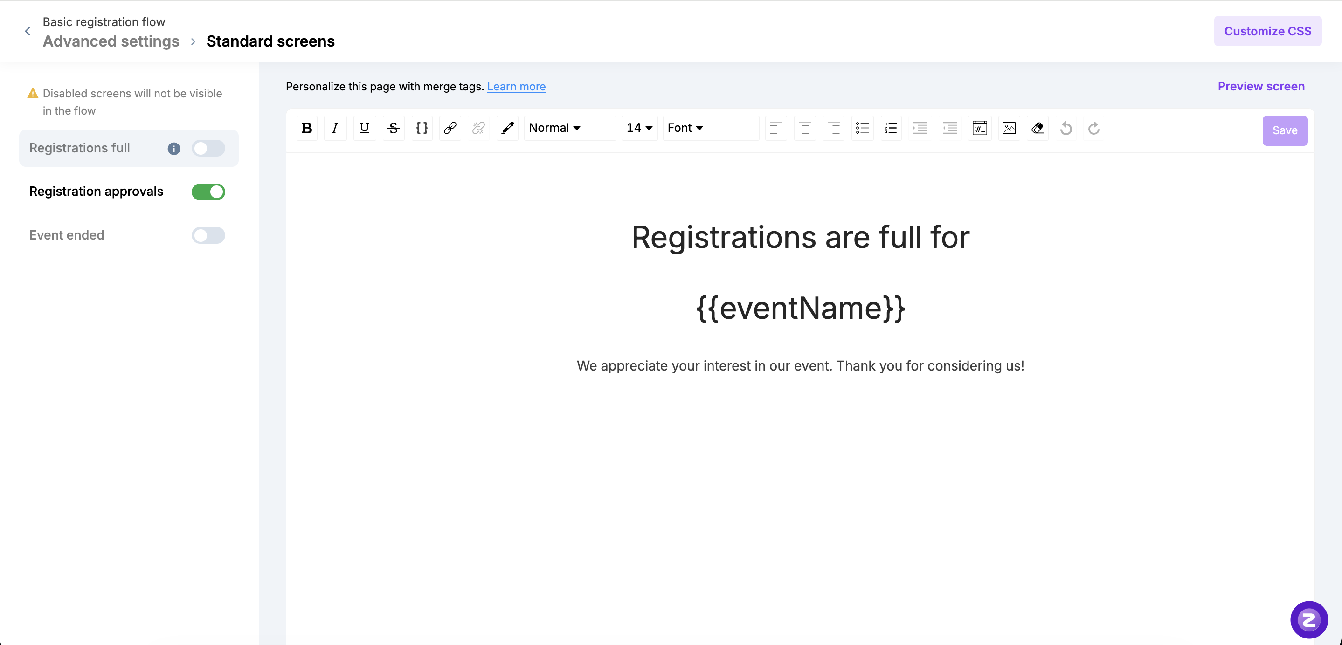Click the undo arrow icon

(x=1066, y=128)
